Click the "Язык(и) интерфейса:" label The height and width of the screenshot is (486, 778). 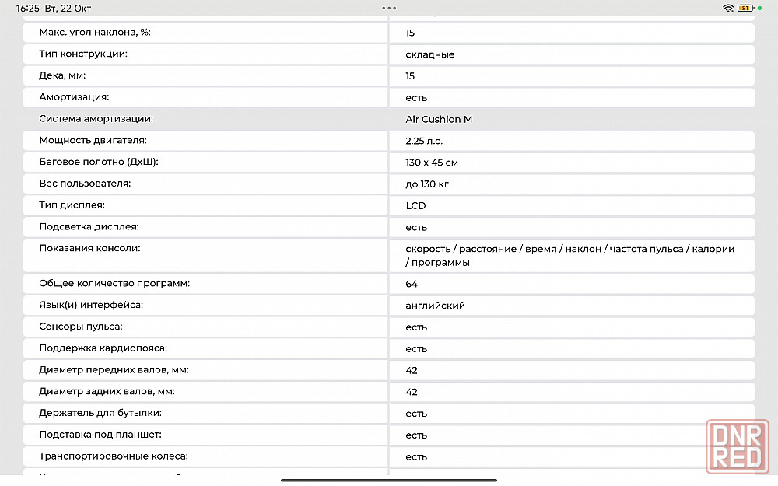[91, 305]
